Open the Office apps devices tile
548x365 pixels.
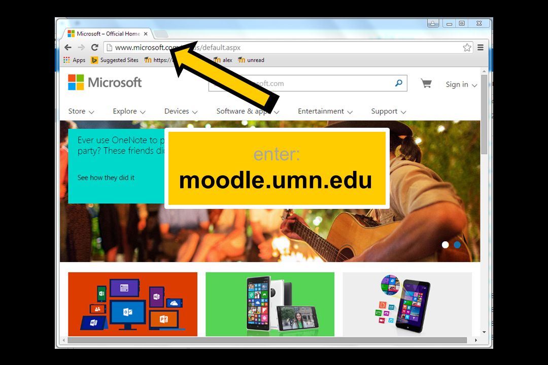pyautogui.click(x=133, y=304)
